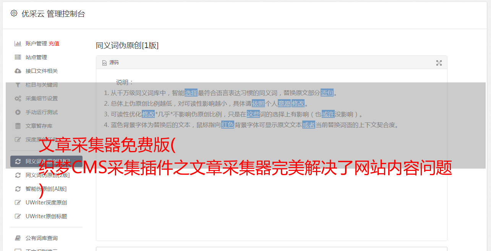
Task: Click the 手动运行测试 play icon
Action: pyautogui.click(x=18, y=112)
